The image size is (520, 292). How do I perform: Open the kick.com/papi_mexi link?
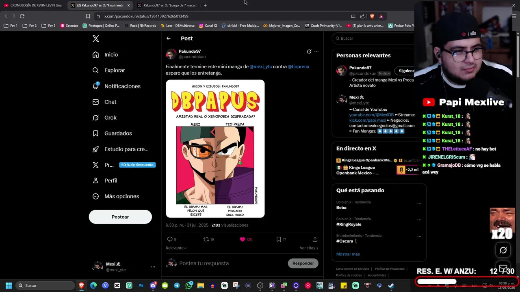pos(368,120)
